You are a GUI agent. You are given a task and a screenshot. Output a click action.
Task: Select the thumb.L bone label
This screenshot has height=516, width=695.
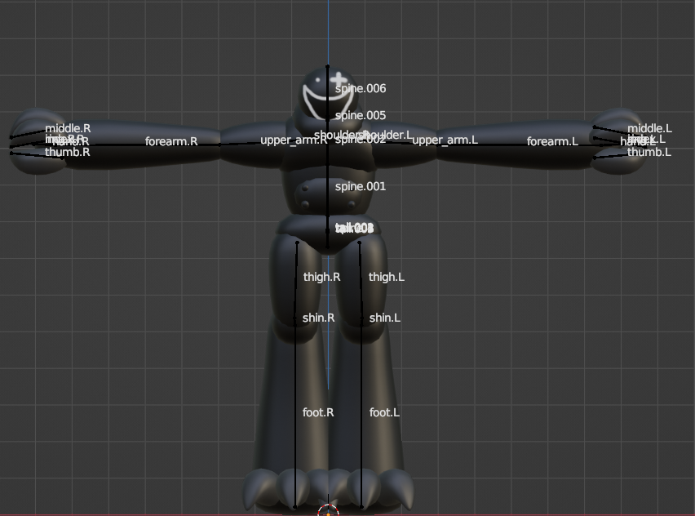[649, 152]
